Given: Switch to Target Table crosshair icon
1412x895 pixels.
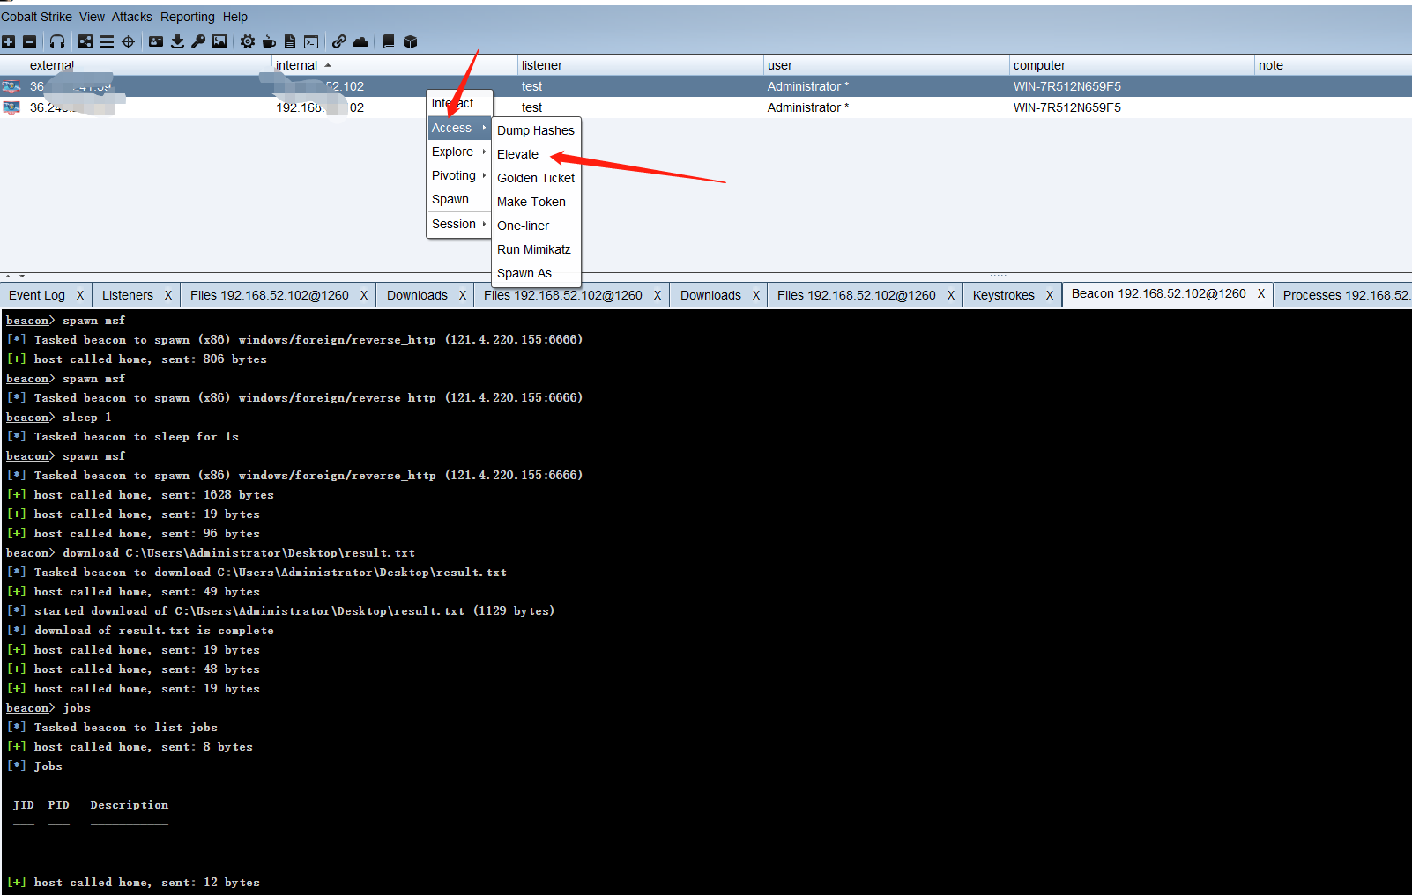Looking at the screenshot, I should (128, 41).
